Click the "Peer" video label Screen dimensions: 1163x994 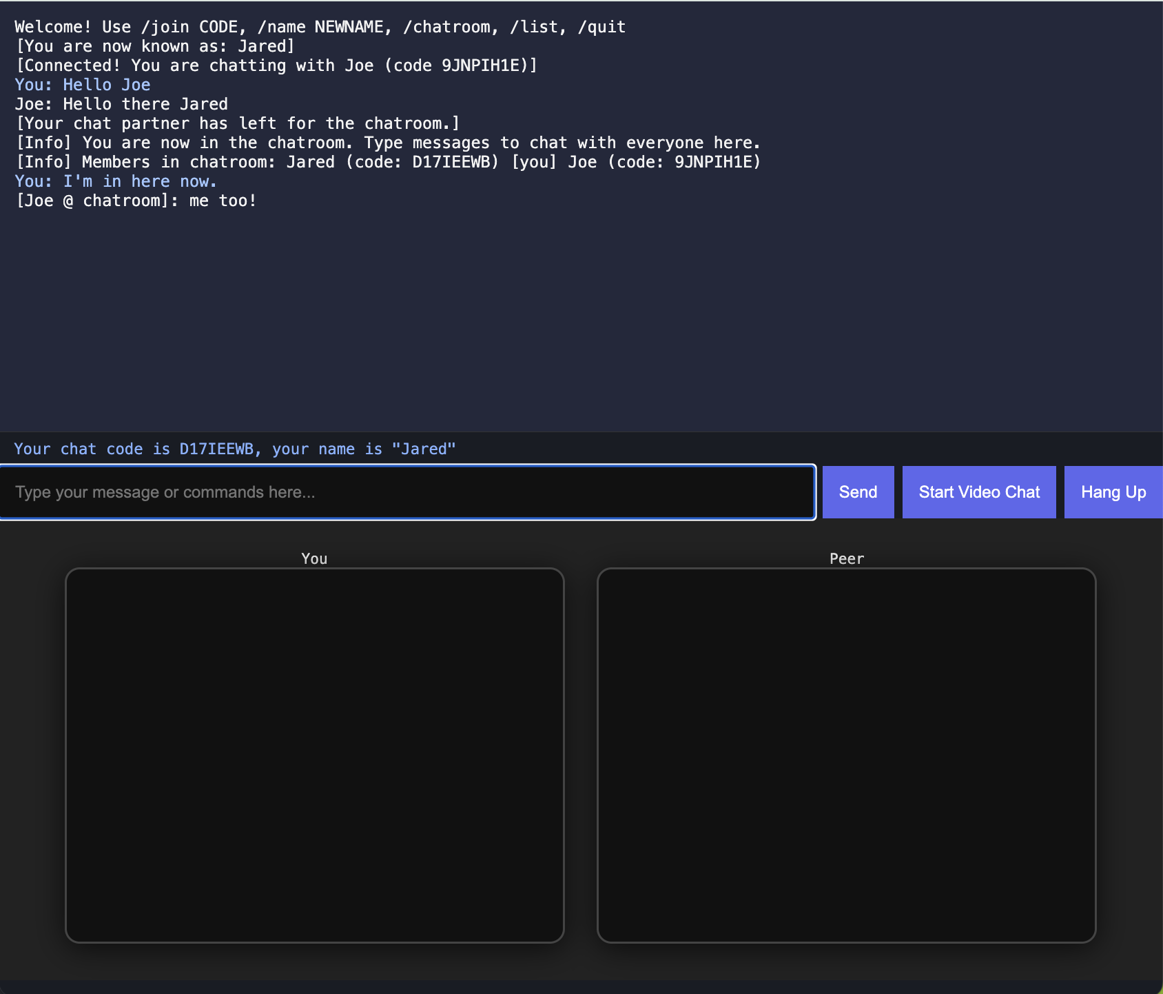847,559
